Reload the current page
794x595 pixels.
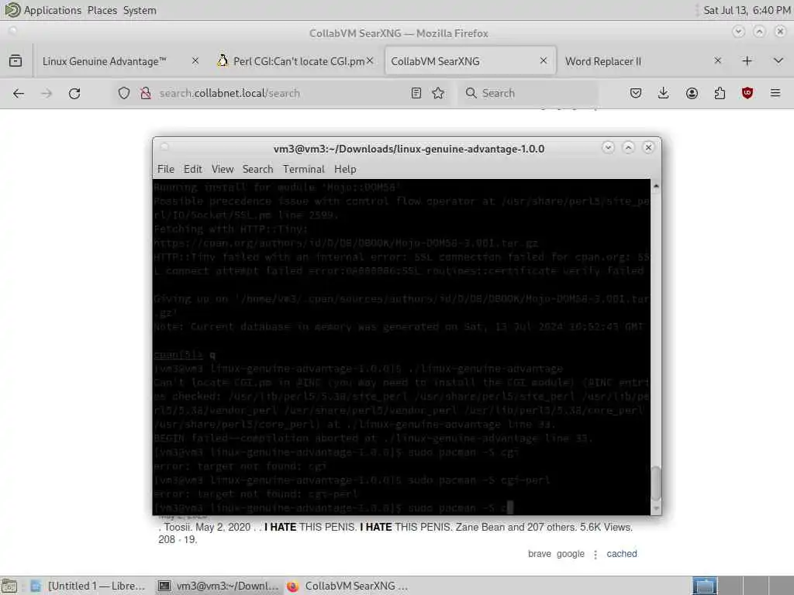74,93
